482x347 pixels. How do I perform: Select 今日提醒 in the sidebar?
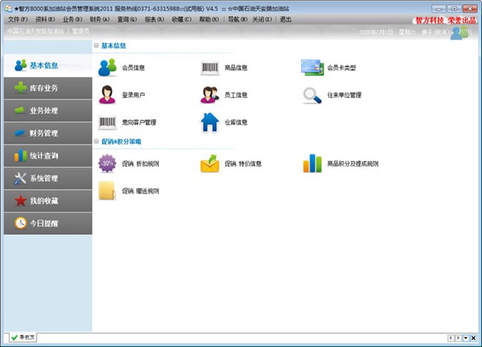[x=48, y=224]
